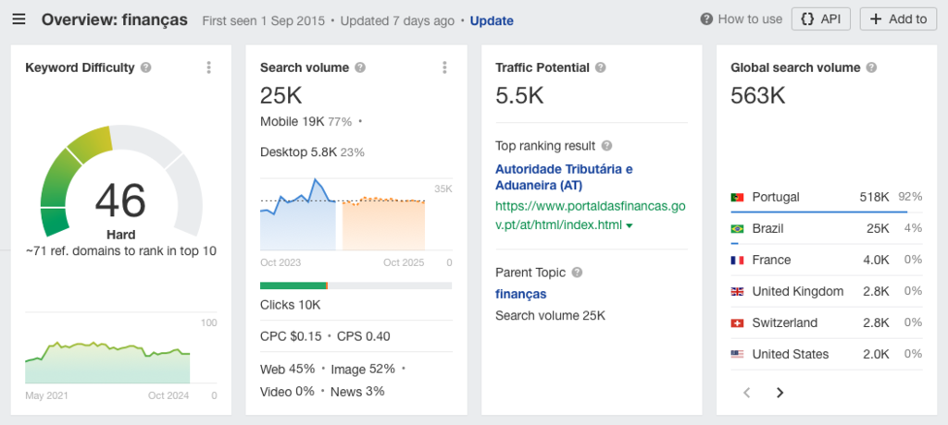Click the Global search volume help icon
The image size is (948, 425).
pos(871,67)
